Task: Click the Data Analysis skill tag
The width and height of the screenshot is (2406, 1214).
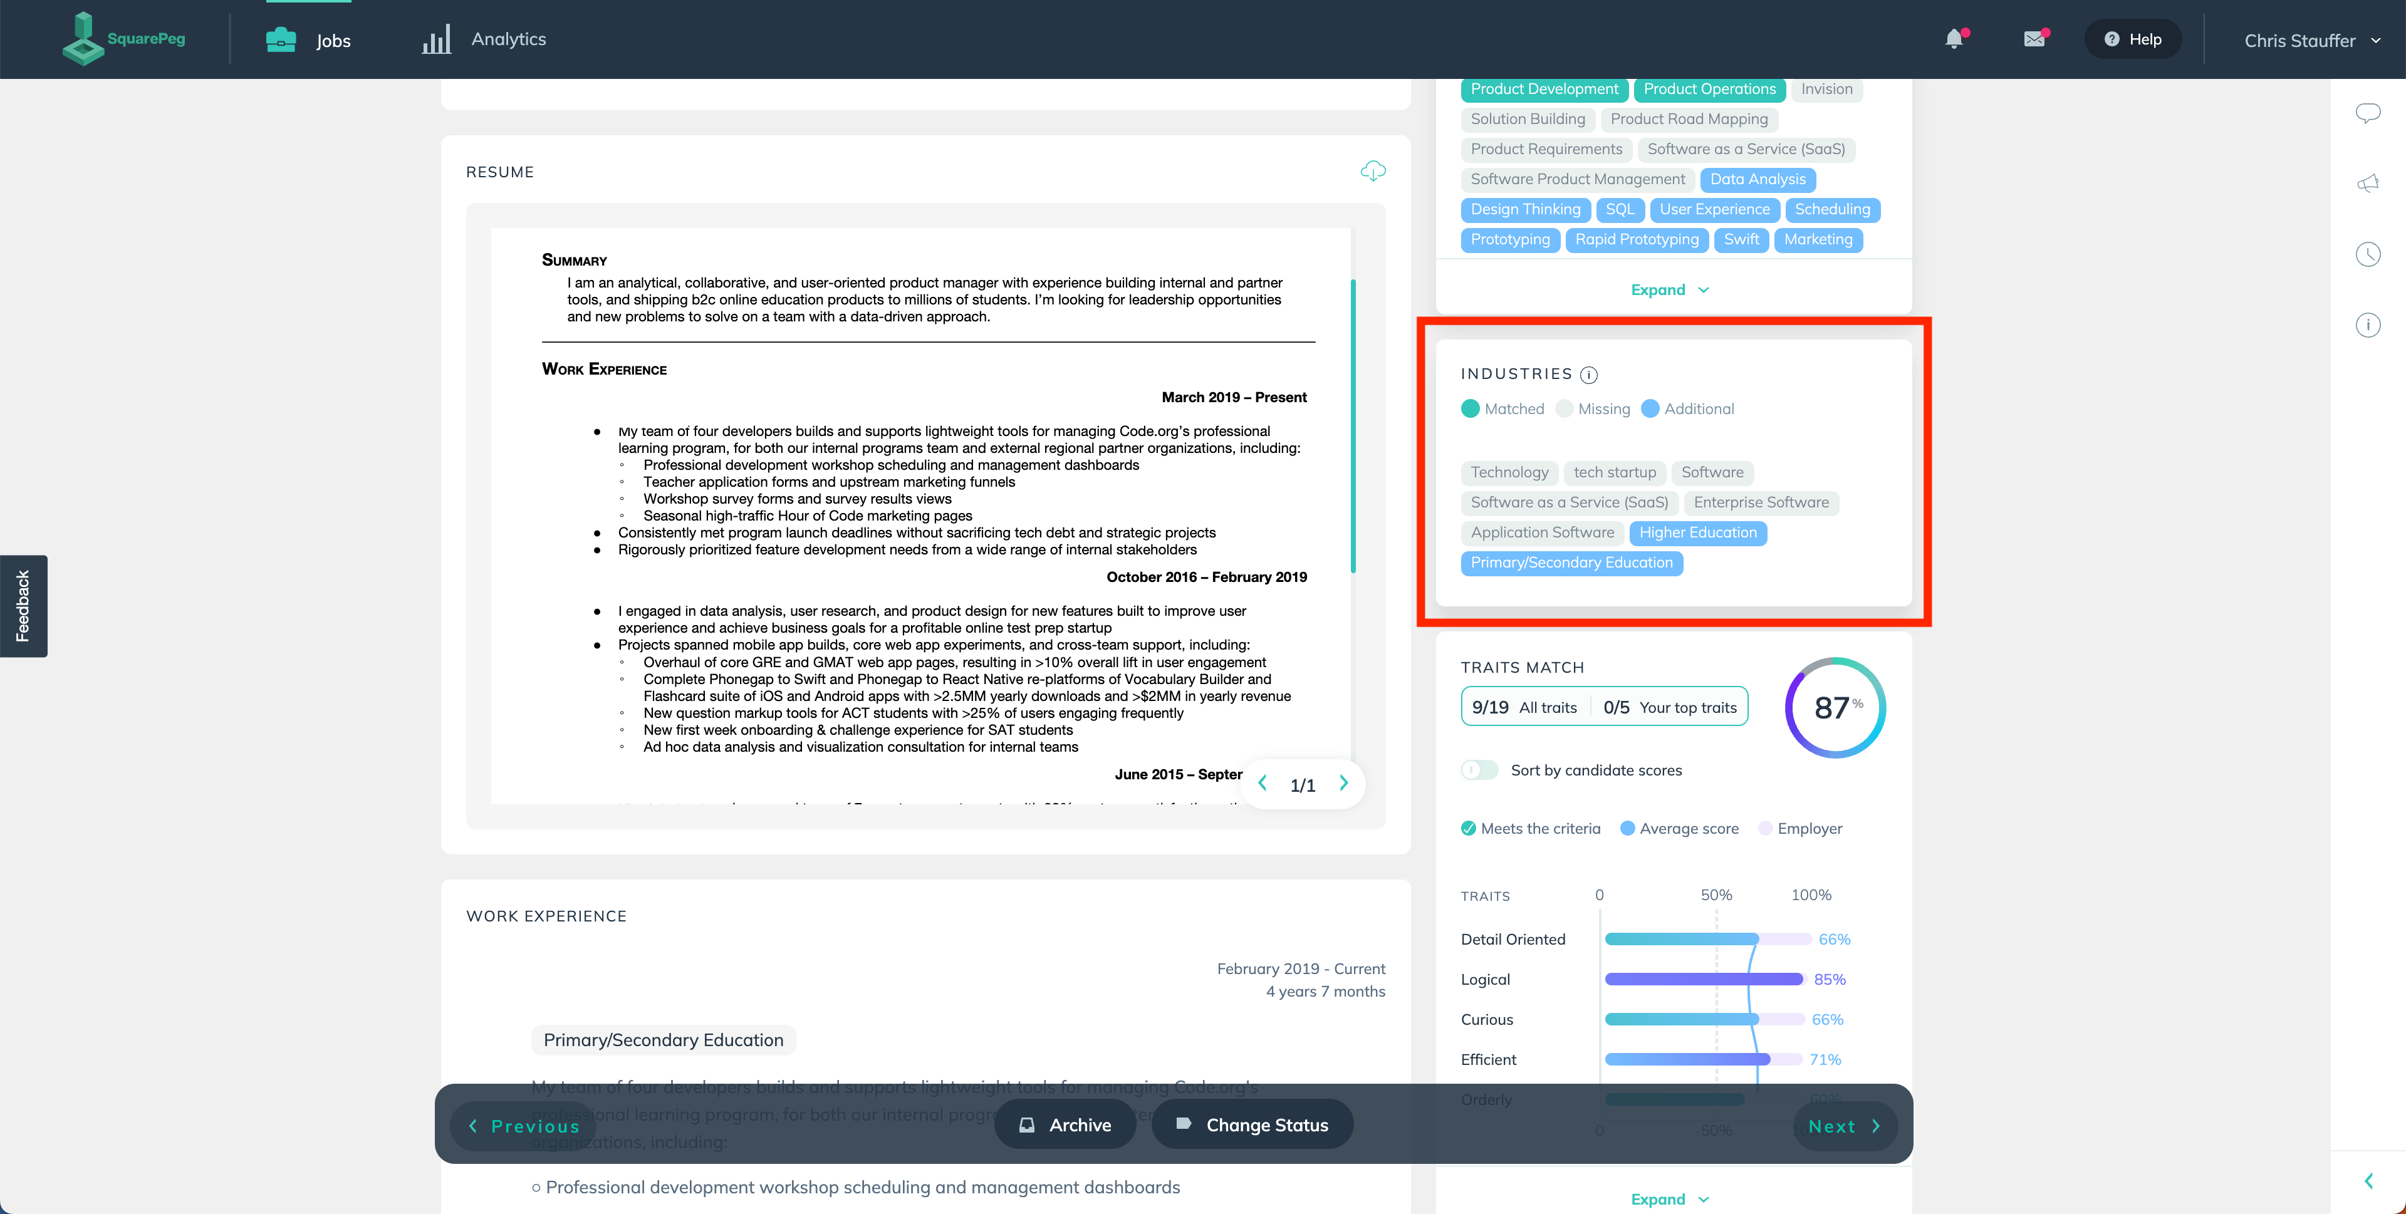Action: point(1758,179)
